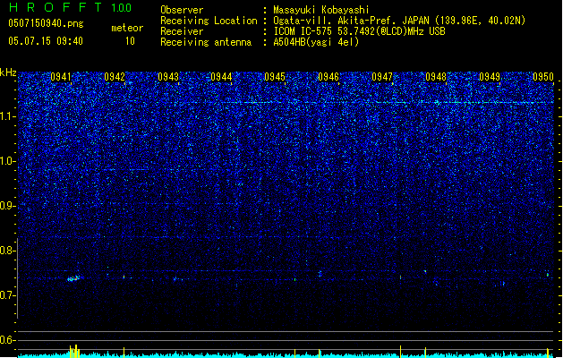Click the 0949 time label
Screen dimensions: 563x358
490,77
